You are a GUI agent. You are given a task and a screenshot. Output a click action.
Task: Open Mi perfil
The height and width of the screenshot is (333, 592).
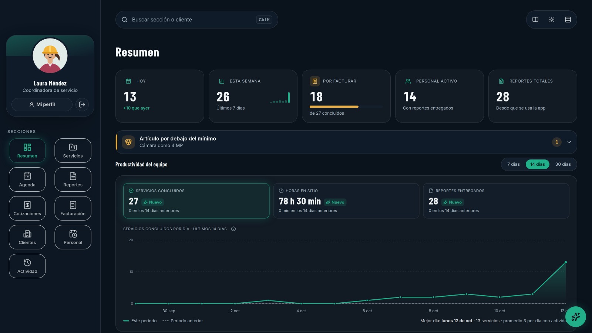coord(42,105)
